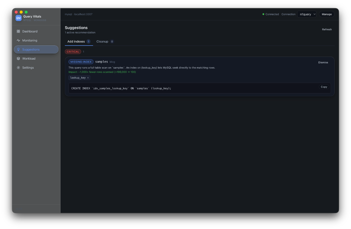This screenshot has width=351, height=229.
Task: Open Workload via its layers icon
Action: click(18, 58)
